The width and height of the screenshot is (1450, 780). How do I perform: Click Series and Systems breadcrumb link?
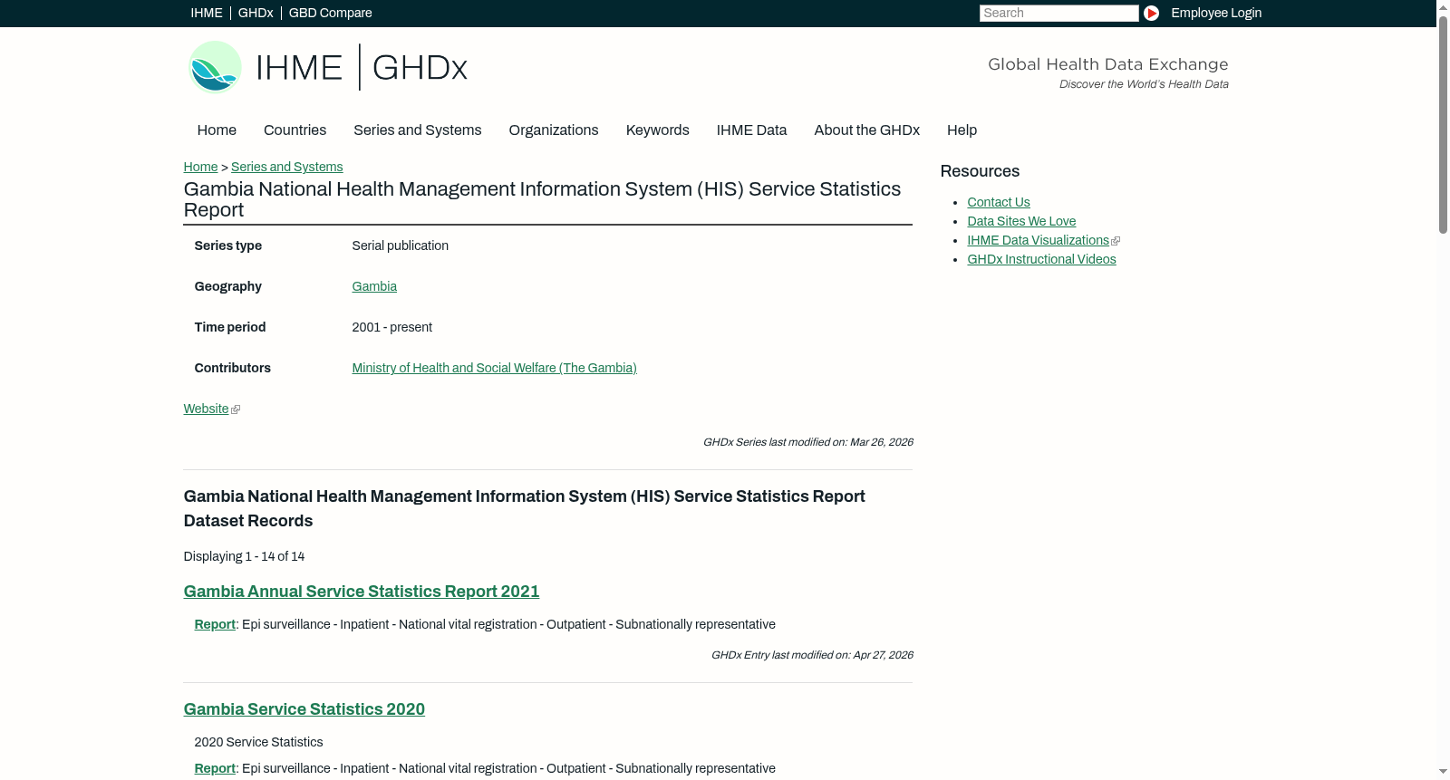(286, 167)
